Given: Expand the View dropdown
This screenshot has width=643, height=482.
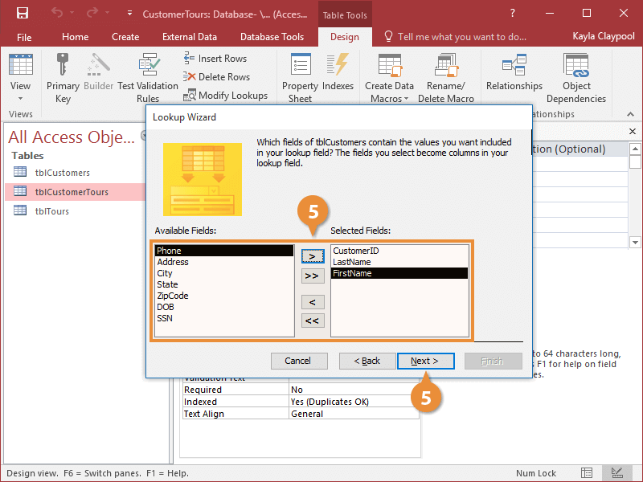Looking at the screenshot, I should click(x=21, y=97).
